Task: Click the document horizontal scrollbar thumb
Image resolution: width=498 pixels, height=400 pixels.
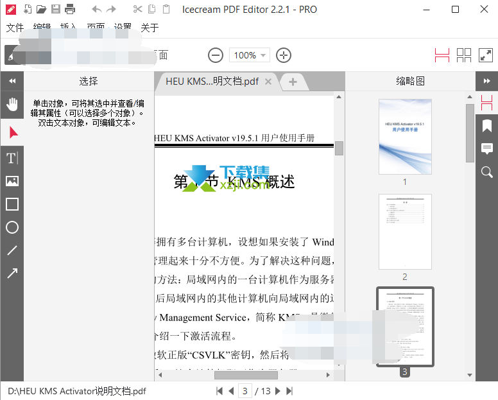Action: click(246, 375)
